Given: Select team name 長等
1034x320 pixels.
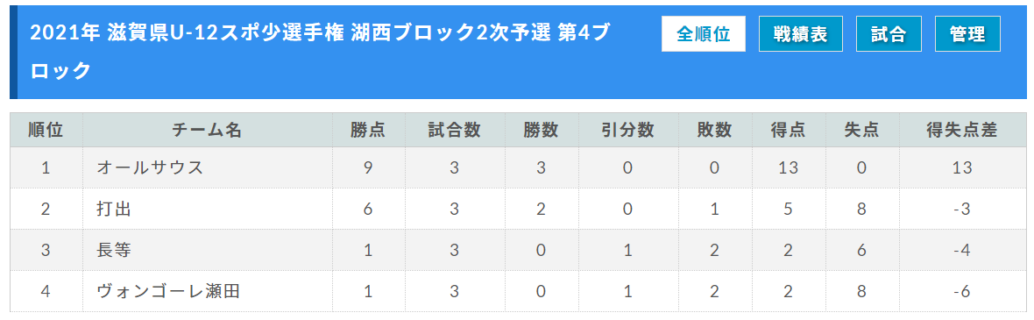Looking at the screenshot, I should click(x=114, y=250).
